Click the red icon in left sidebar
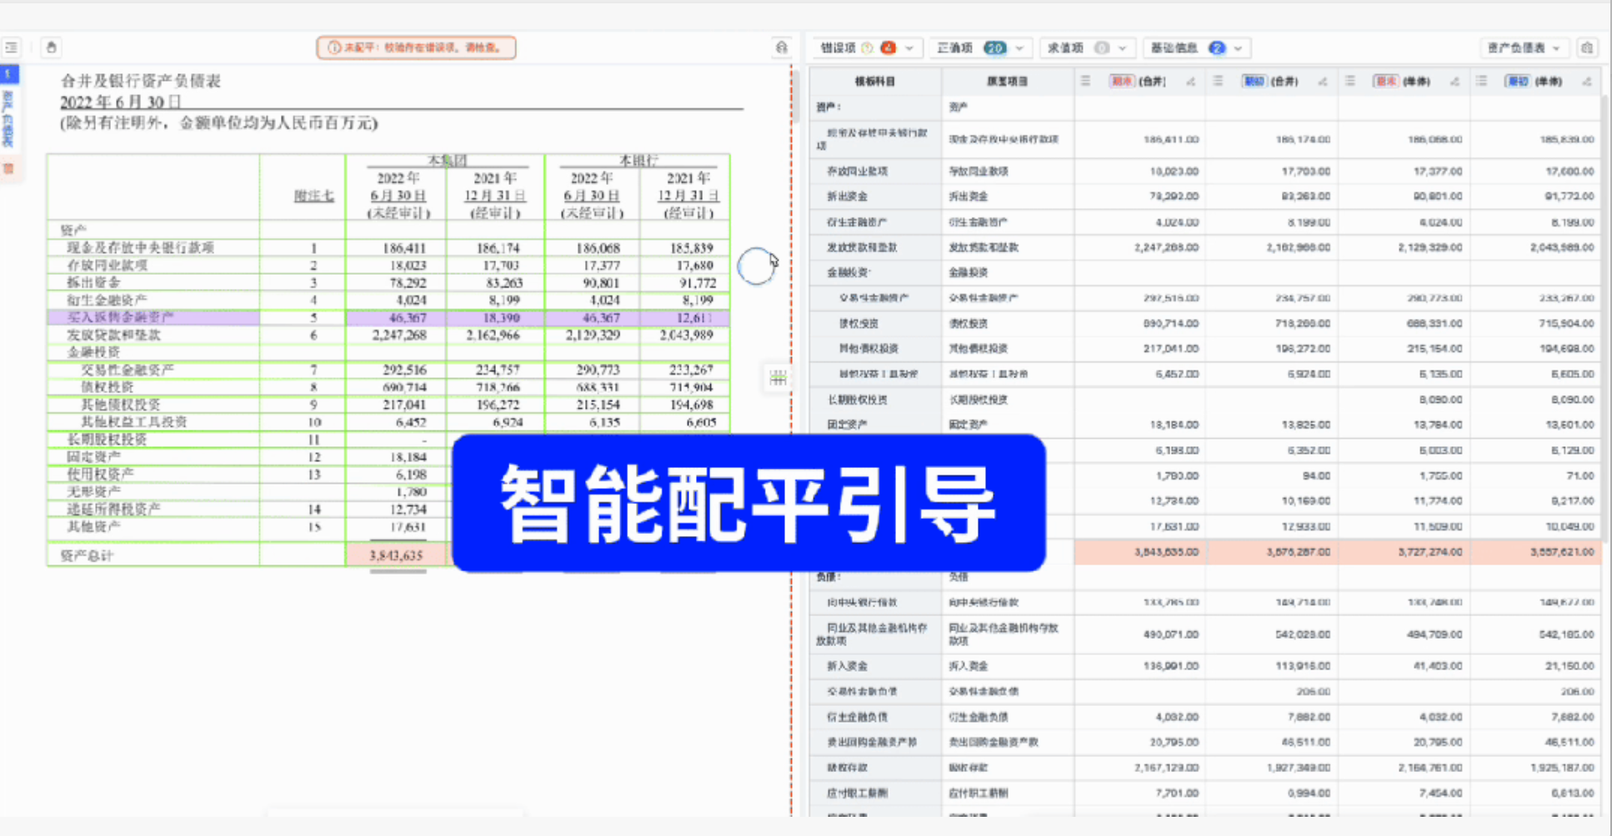The image size is (1612, 836). pos(9,169)
